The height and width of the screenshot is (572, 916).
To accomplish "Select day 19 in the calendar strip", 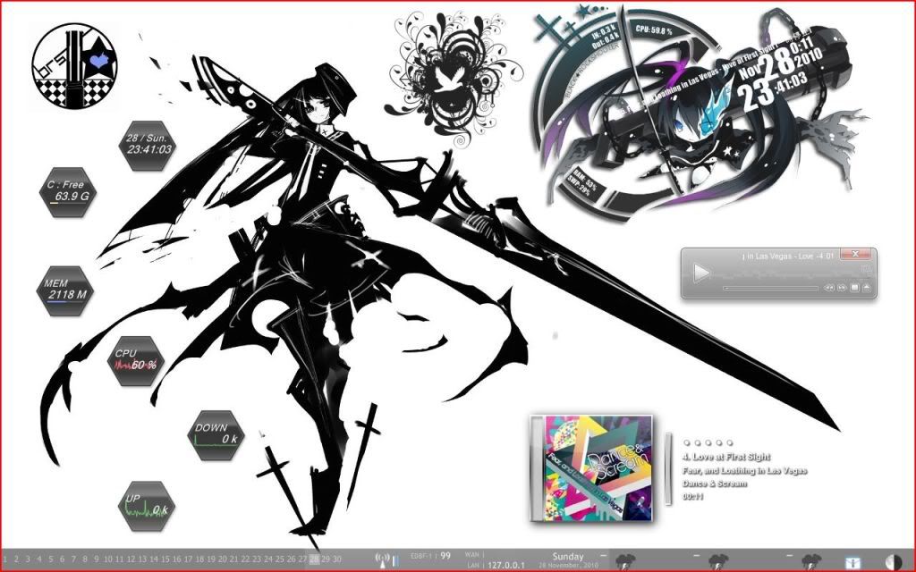I will tap(211, 559).
